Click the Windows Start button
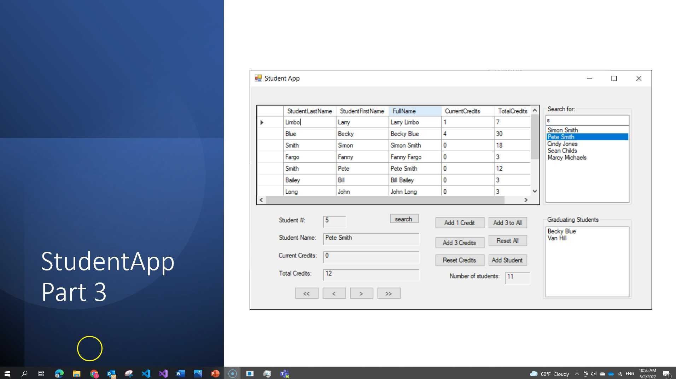 7,373
